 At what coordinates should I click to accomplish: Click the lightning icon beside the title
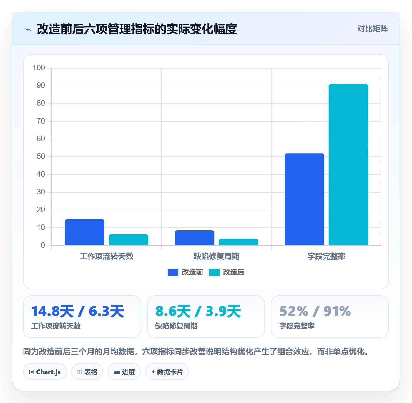click(x=28, y=29)
